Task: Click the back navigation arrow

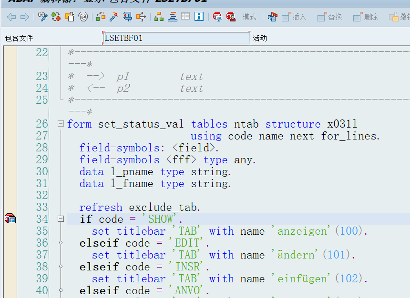Action: [12, 17]
